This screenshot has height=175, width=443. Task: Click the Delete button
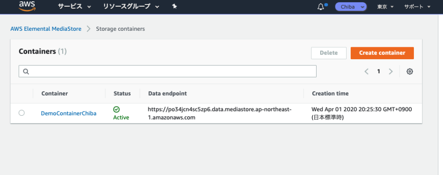(329, 53)
